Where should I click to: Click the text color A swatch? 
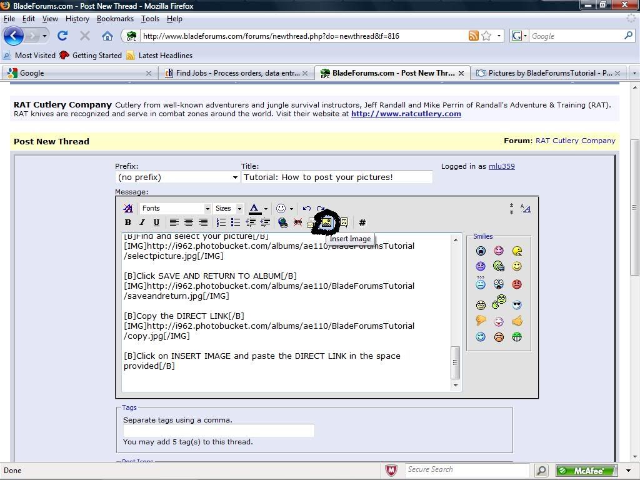coord(255,209)
